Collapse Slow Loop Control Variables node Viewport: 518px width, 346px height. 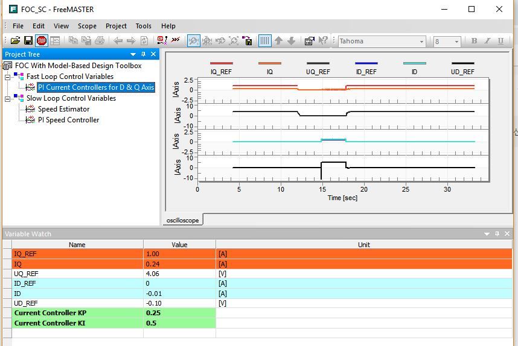click(x=8, y=99)
